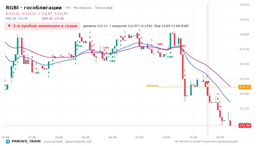This screenshot has width=260, height=146.
Task: Click the 114.25 price axis label
Action: click(x=244, y=19)
